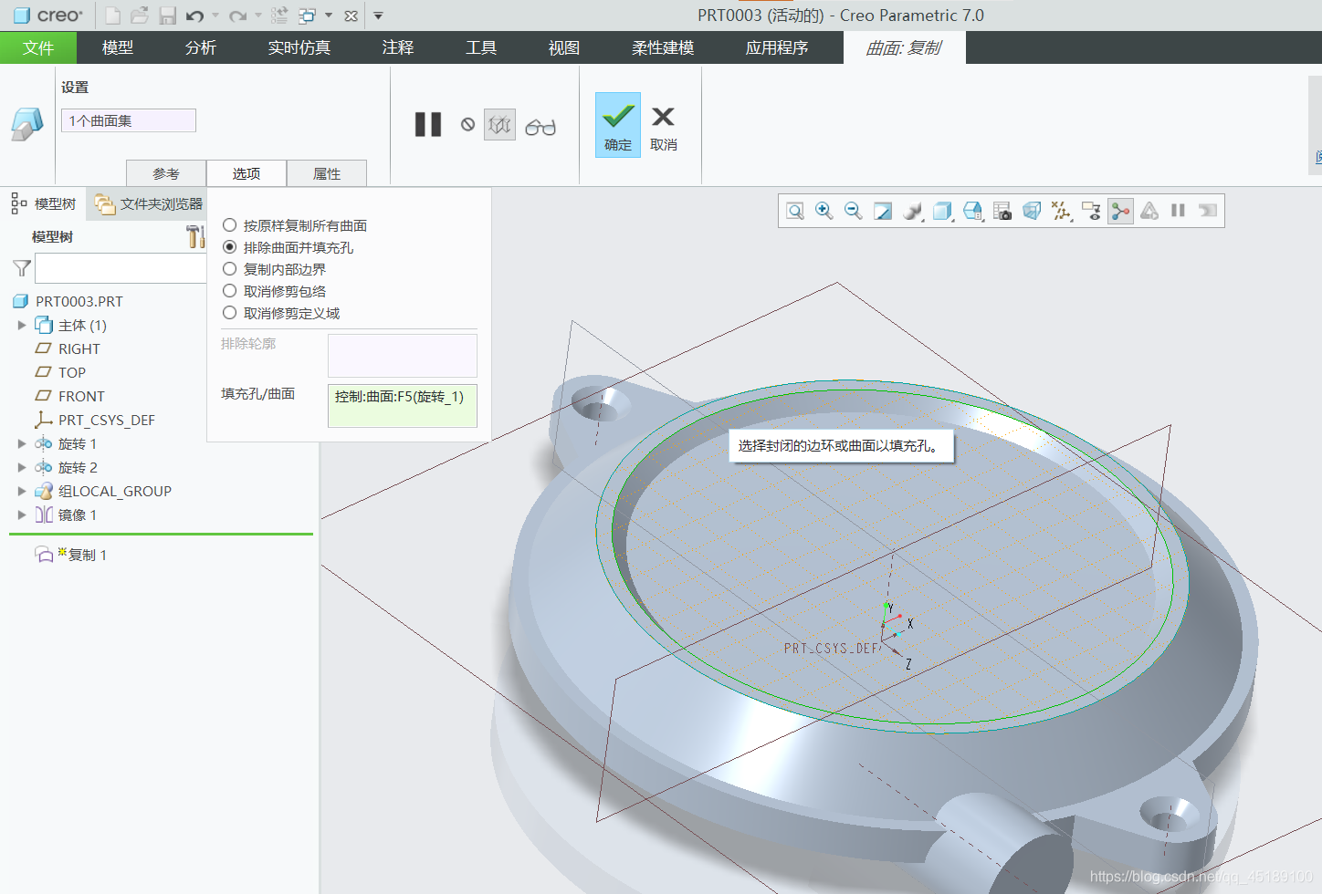Click the simulation triangle play icon
The width and height of the screenshot is (1322, 894).
[1149, 211]
